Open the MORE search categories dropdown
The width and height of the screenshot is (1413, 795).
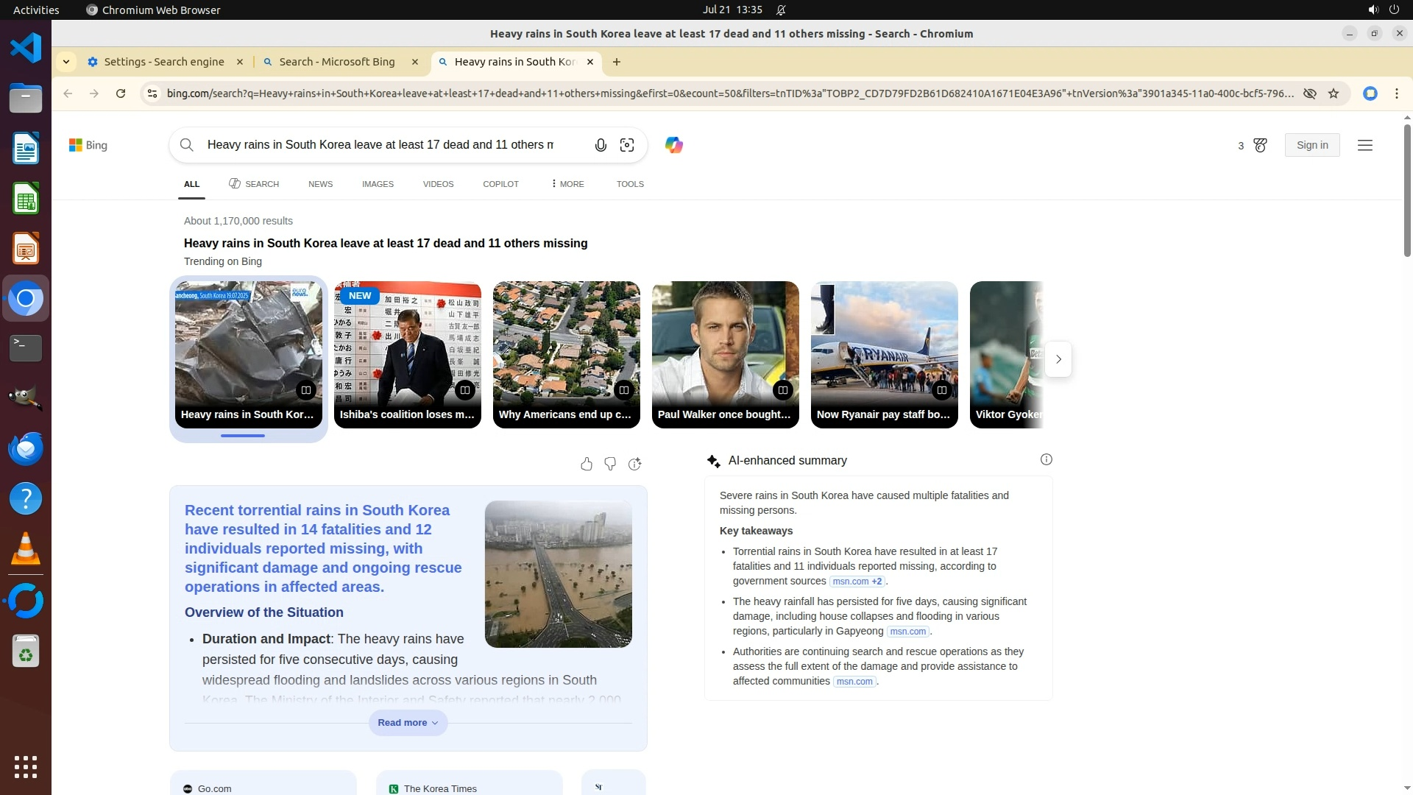point(567,184)
